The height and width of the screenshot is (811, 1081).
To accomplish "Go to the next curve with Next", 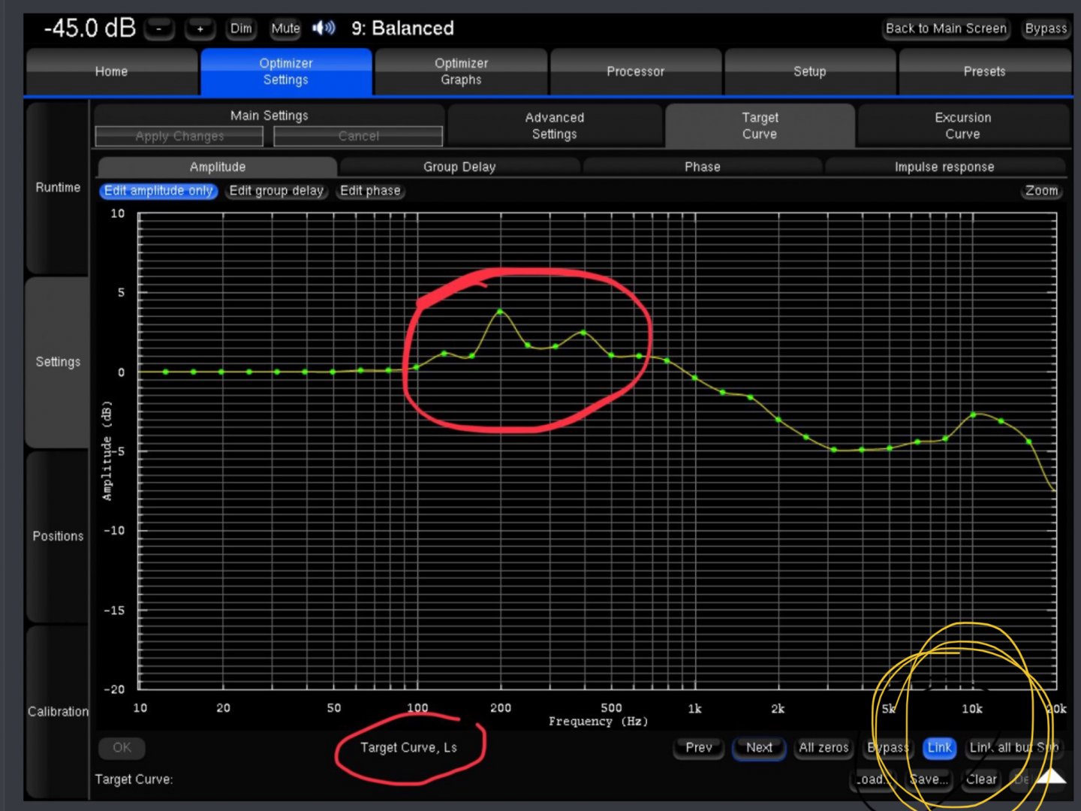I will point(759,747).
